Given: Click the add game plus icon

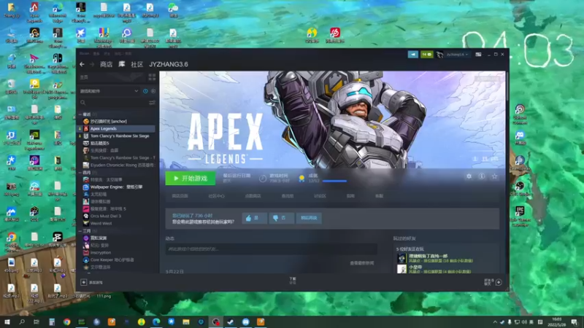Looking at the screenshot, I should click(x=84, y=282).
